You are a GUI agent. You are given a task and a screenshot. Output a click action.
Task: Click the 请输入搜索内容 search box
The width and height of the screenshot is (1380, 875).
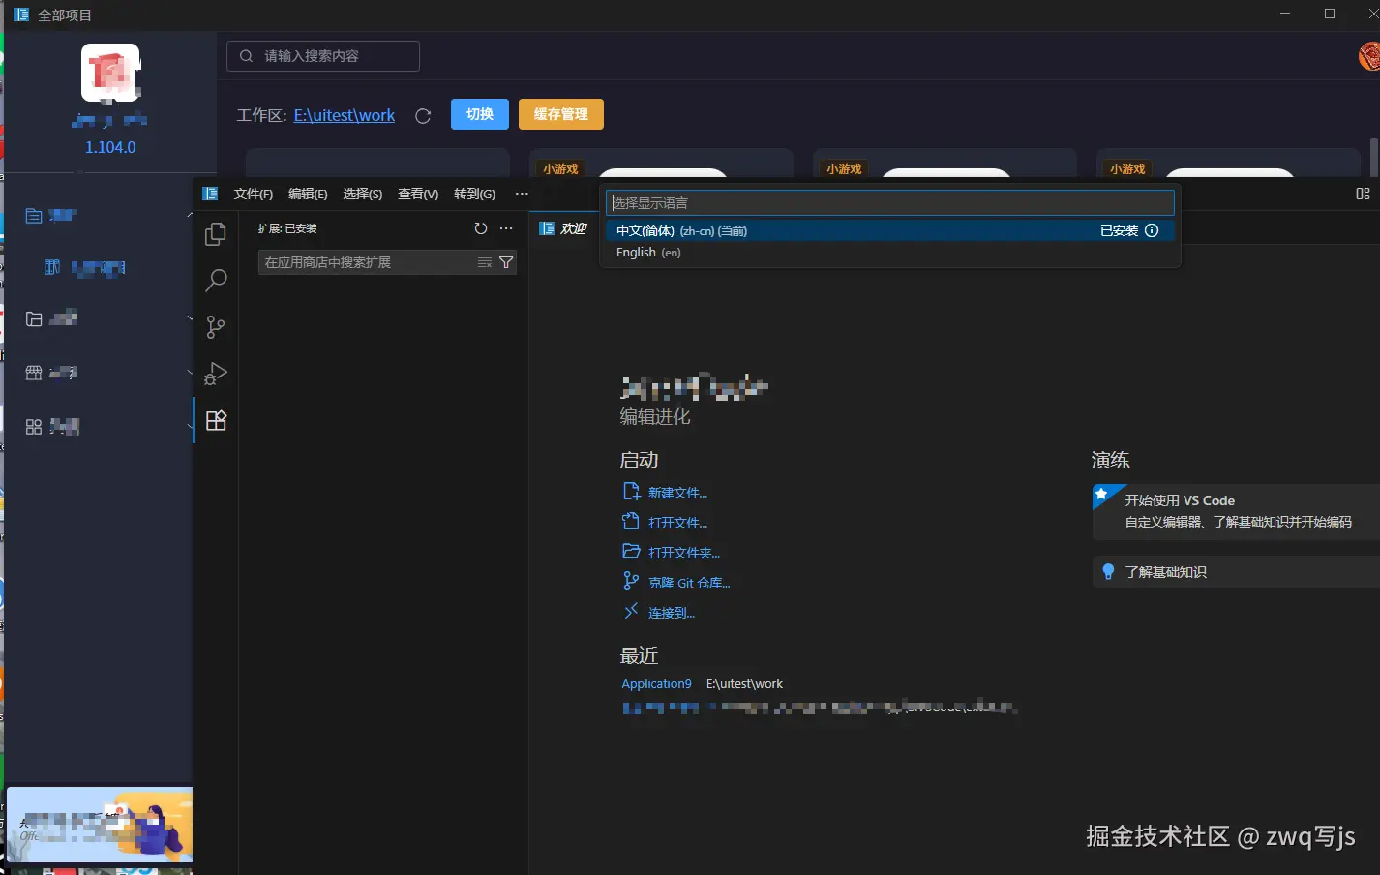pos(323,56)
